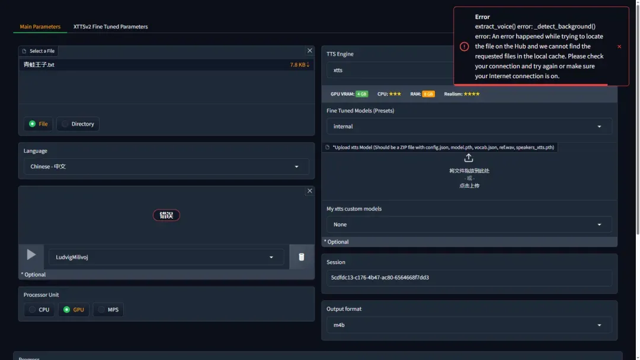Click the upload arrow icon for xtts model
The height and width of the screenshot is (360, 640).
click(469, 157)
